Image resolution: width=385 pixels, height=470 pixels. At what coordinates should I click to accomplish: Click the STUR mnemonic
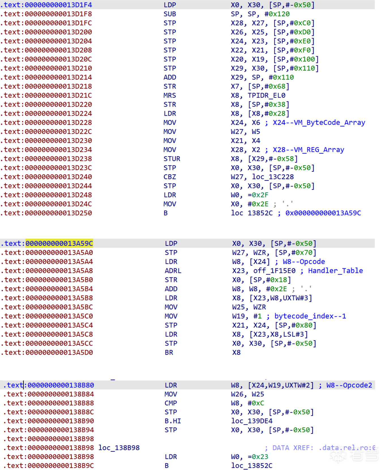[172, 159]
